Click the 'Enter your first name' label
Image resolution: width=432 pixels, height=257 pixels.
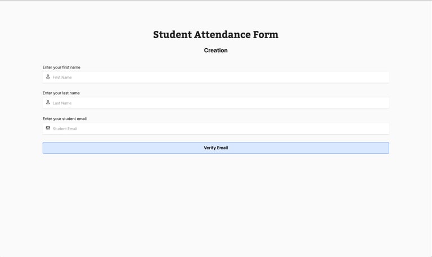61,67
